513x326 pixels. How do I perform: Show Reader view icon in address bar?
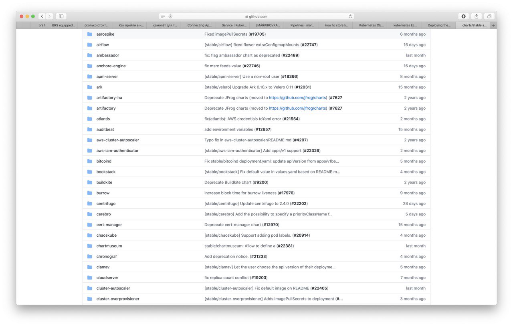[x=163, y=16]
